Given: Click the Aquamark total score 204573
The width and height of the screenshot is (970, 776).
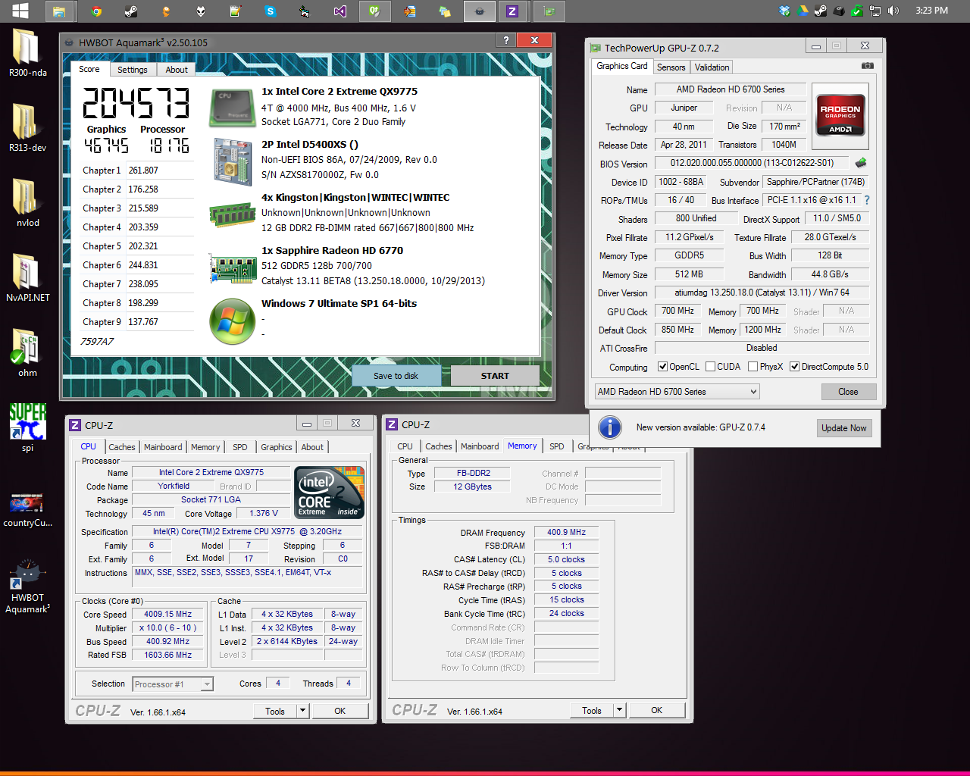Looking at the screenshot, I should [136, 103].
